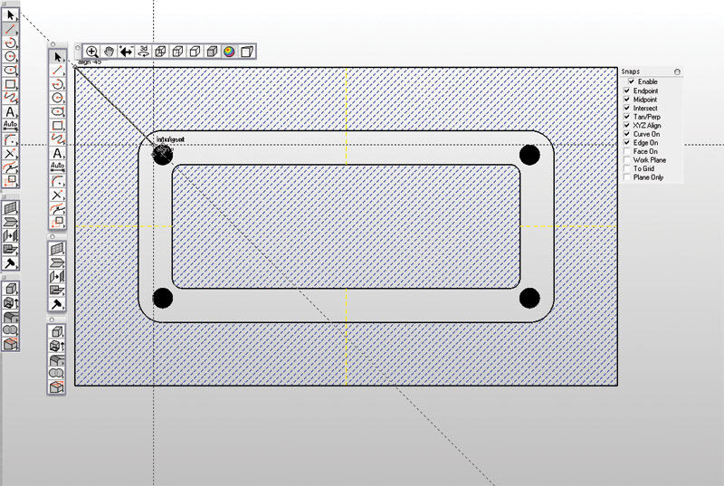Activate the Pan hand tool
The image size is (724, 486).
click(109, 52)
